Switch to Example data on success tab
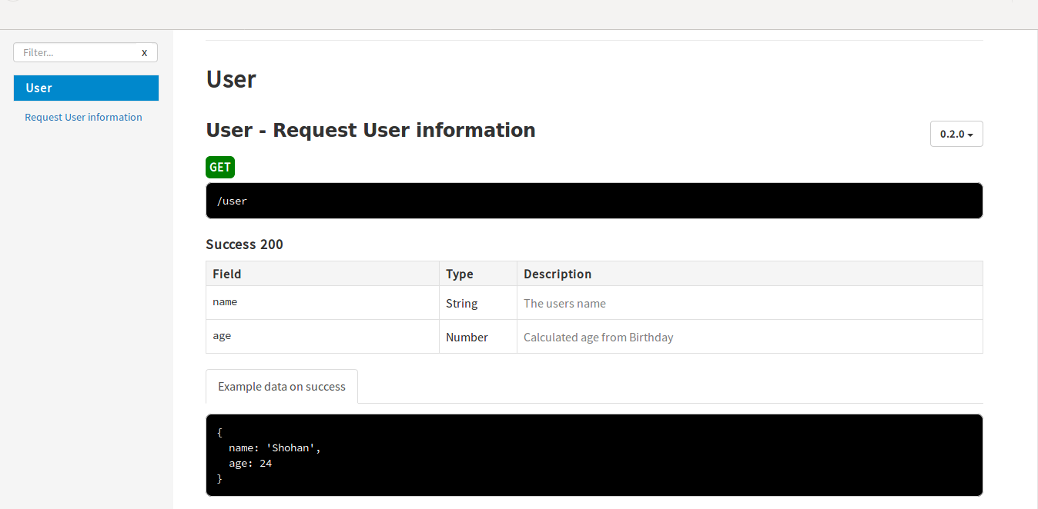 pyautogui.click(x=282, y=386)
